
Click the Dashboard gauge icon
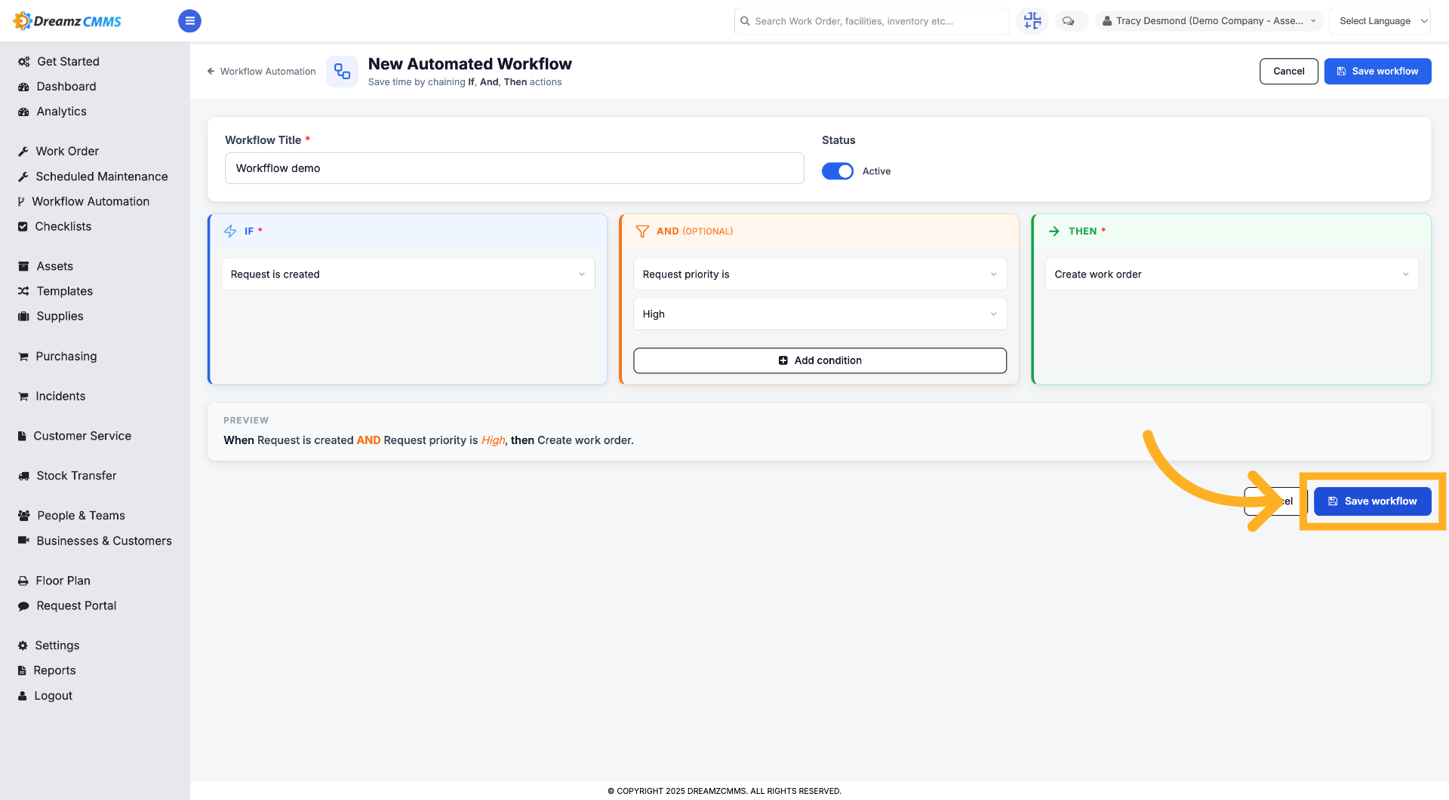(23, 87)
